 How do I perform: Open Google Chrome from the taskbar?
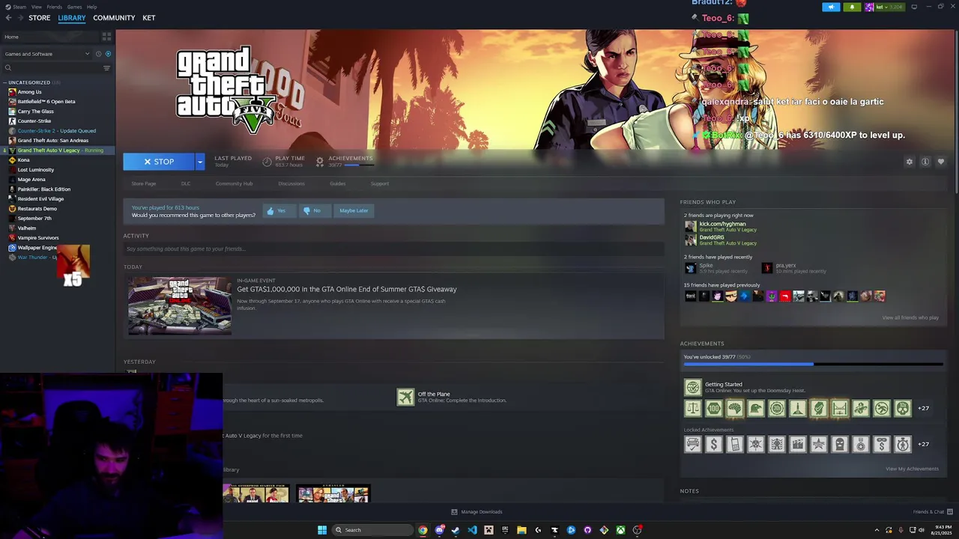coord(423,530)
